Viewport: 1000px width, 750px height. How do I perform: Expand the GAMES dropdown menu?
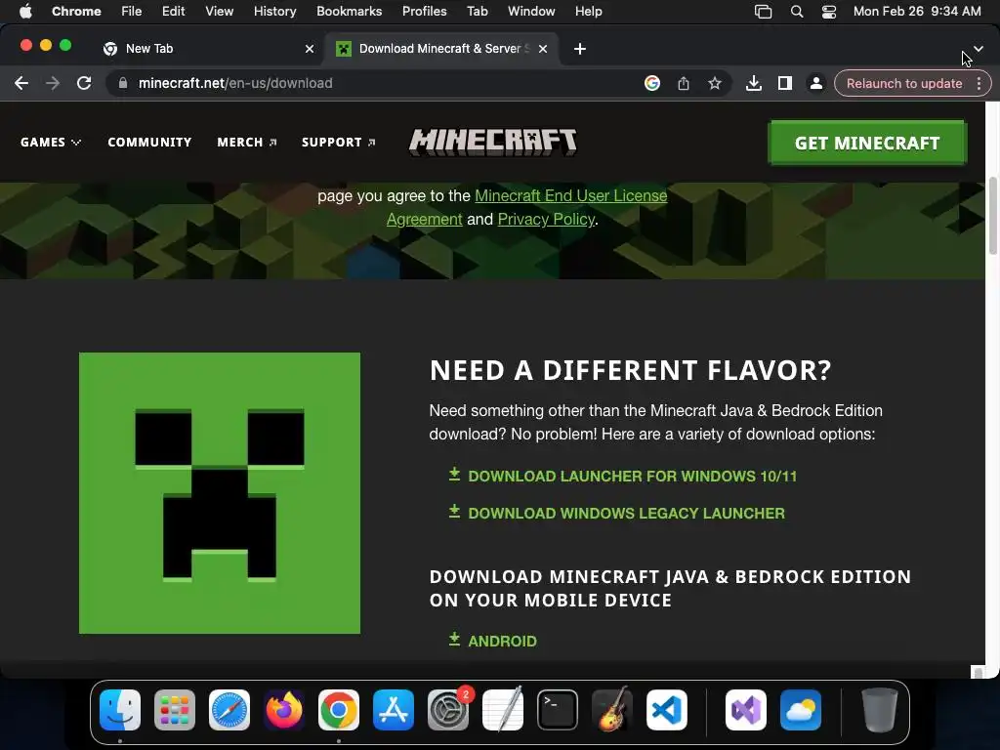coord(51,143)
